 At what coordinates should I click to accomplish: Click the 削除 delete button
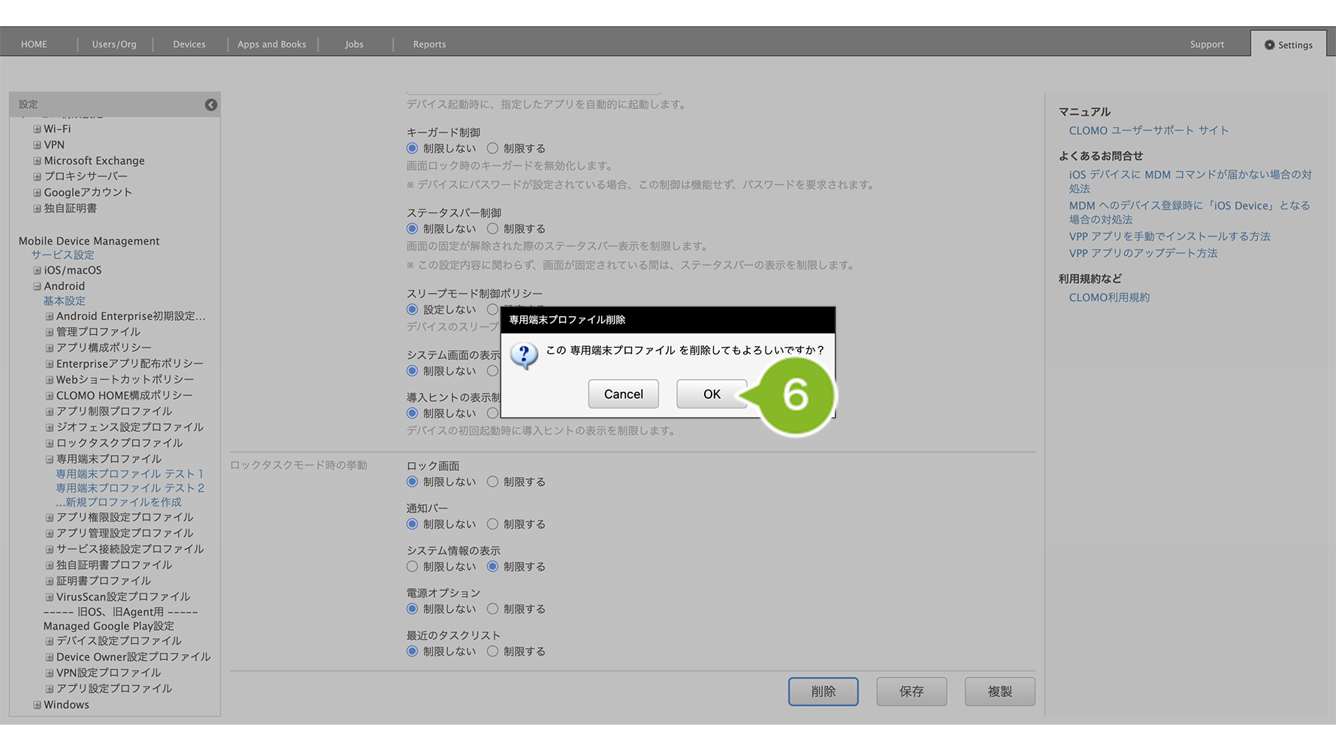(x=823, y=692)
